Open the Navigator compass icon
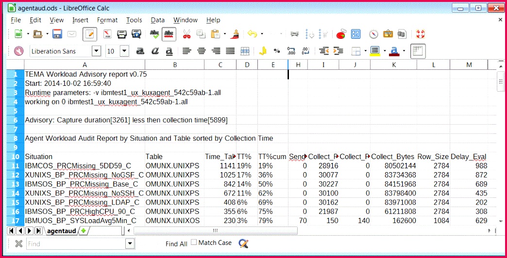This screenshot has width=507, height=258. 373,34
